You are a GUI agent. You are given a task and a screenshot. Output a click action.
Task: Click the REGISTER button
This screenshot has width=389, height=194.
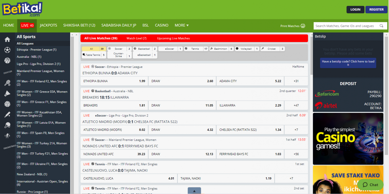click(x=376, y=9)
